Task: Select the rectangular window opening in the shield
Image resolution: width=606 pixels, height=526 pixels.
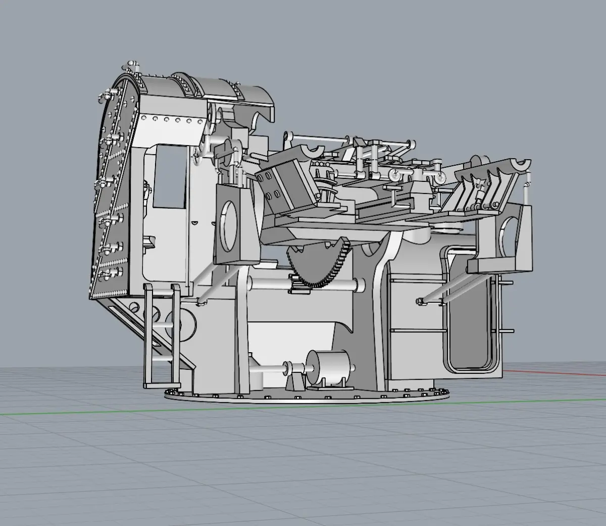Action: pyautogui.click(x=170, y=176)
